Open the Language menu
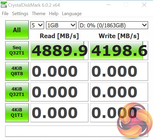Screen dimensions: 153x140 72,14
